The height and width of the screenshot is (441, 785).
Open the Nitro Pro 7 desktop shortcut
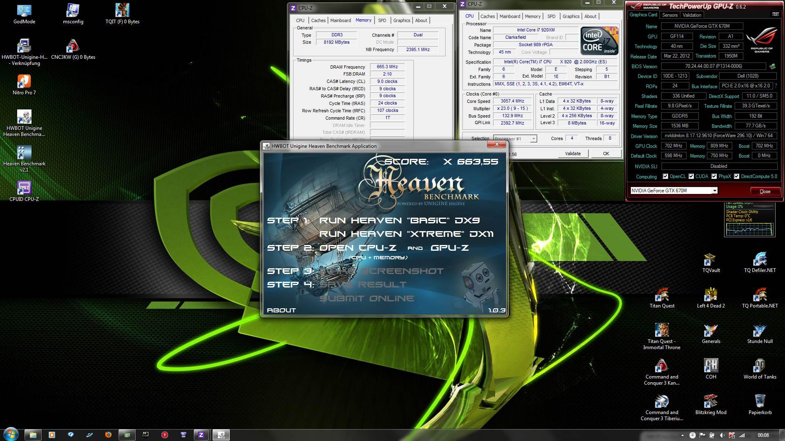point(24,85)
